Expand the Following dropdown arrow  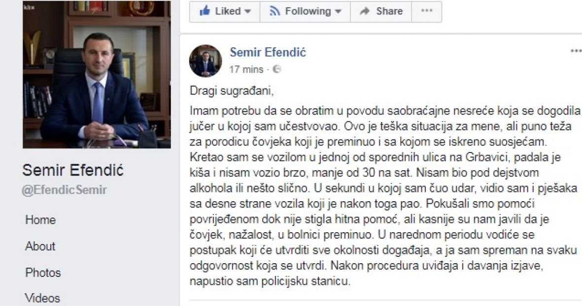(338, 11)
